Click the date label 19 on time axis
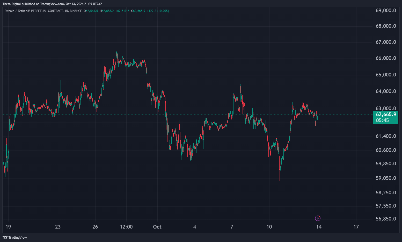 coord(8,227)
